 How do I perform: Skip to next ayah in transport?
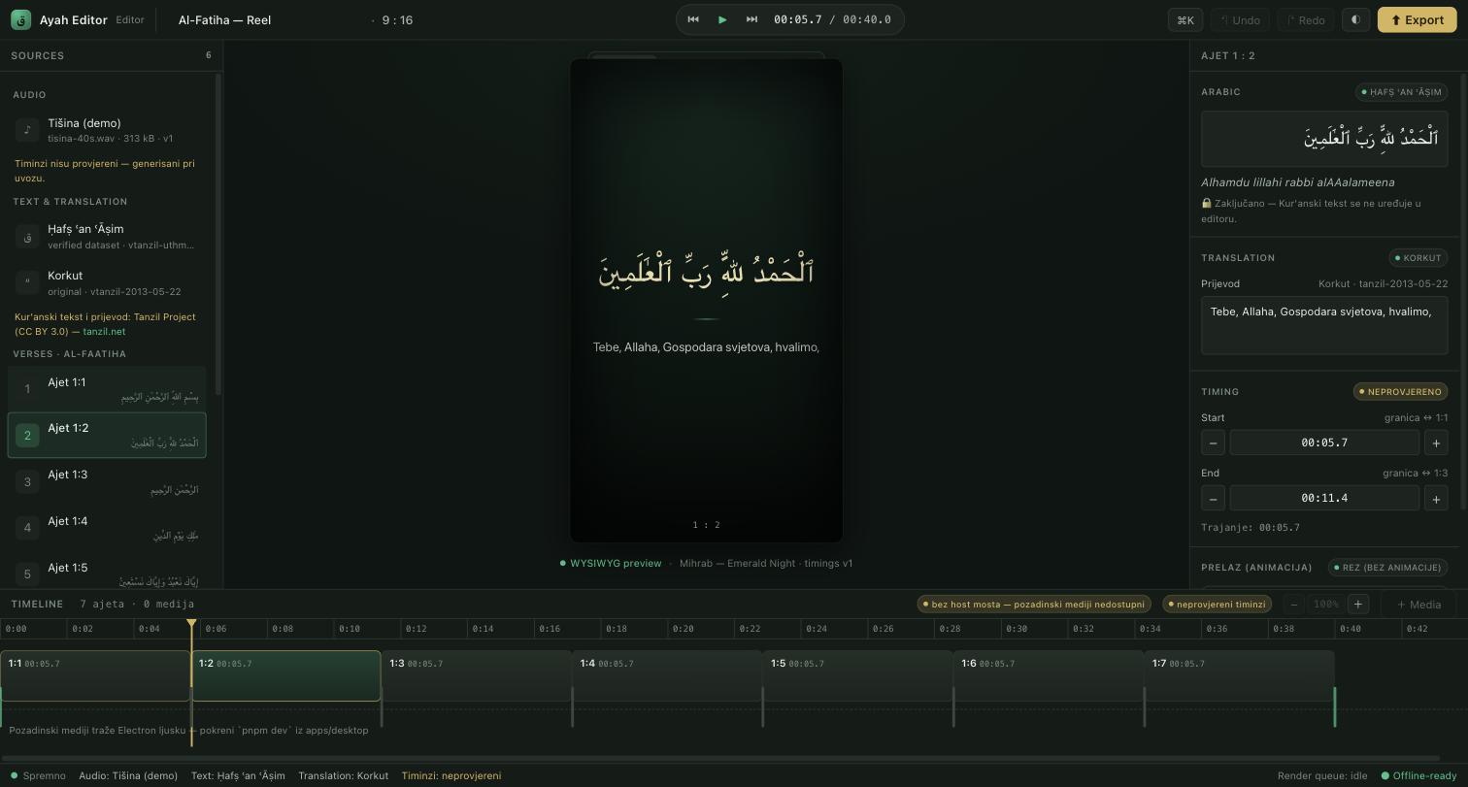click(x=751, y=19)
